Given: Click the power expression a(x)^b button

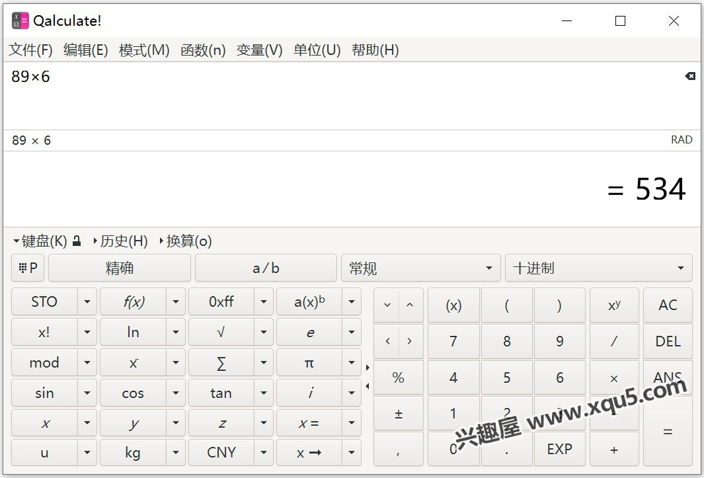Looking at the screenshot, I should pos(309,302).
